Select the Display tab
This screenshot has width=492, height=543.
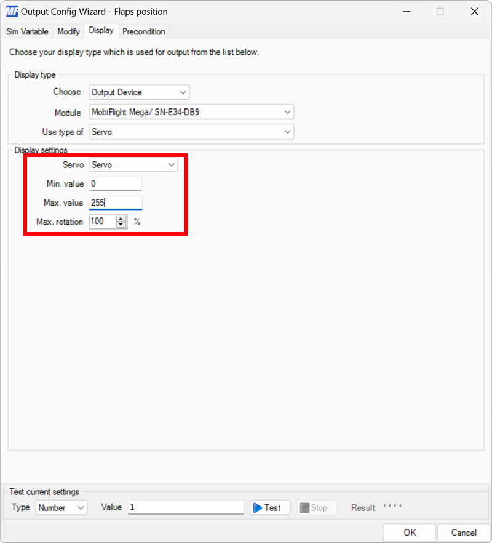[101, 30]
